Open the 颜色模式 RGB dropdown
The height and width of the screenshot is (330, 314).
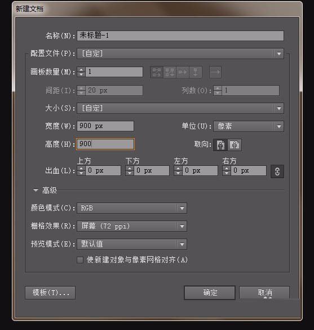click(x=132, y=208)
